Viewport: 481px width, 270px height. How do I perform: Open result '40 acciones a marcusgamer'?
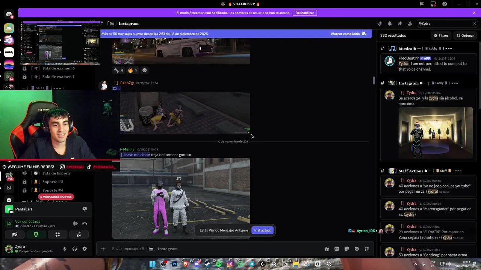pos(429,209)
